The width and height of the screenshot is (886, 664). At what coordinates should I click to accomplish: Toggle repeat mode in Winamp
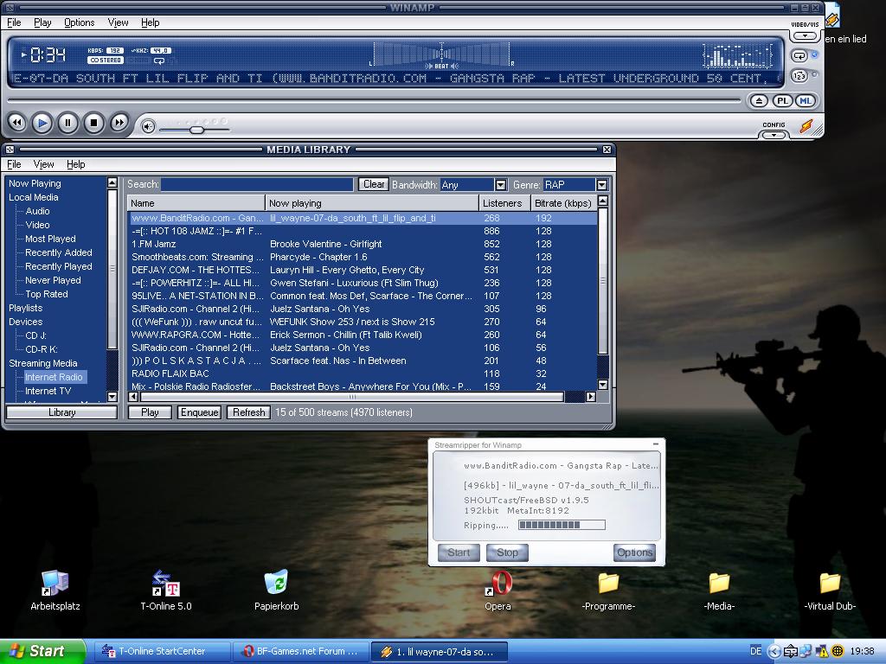tap(799, 56)
